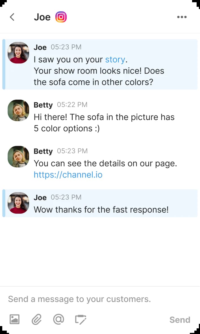
Task: View Joe's avatar on his first message
Action: (18, 53)
